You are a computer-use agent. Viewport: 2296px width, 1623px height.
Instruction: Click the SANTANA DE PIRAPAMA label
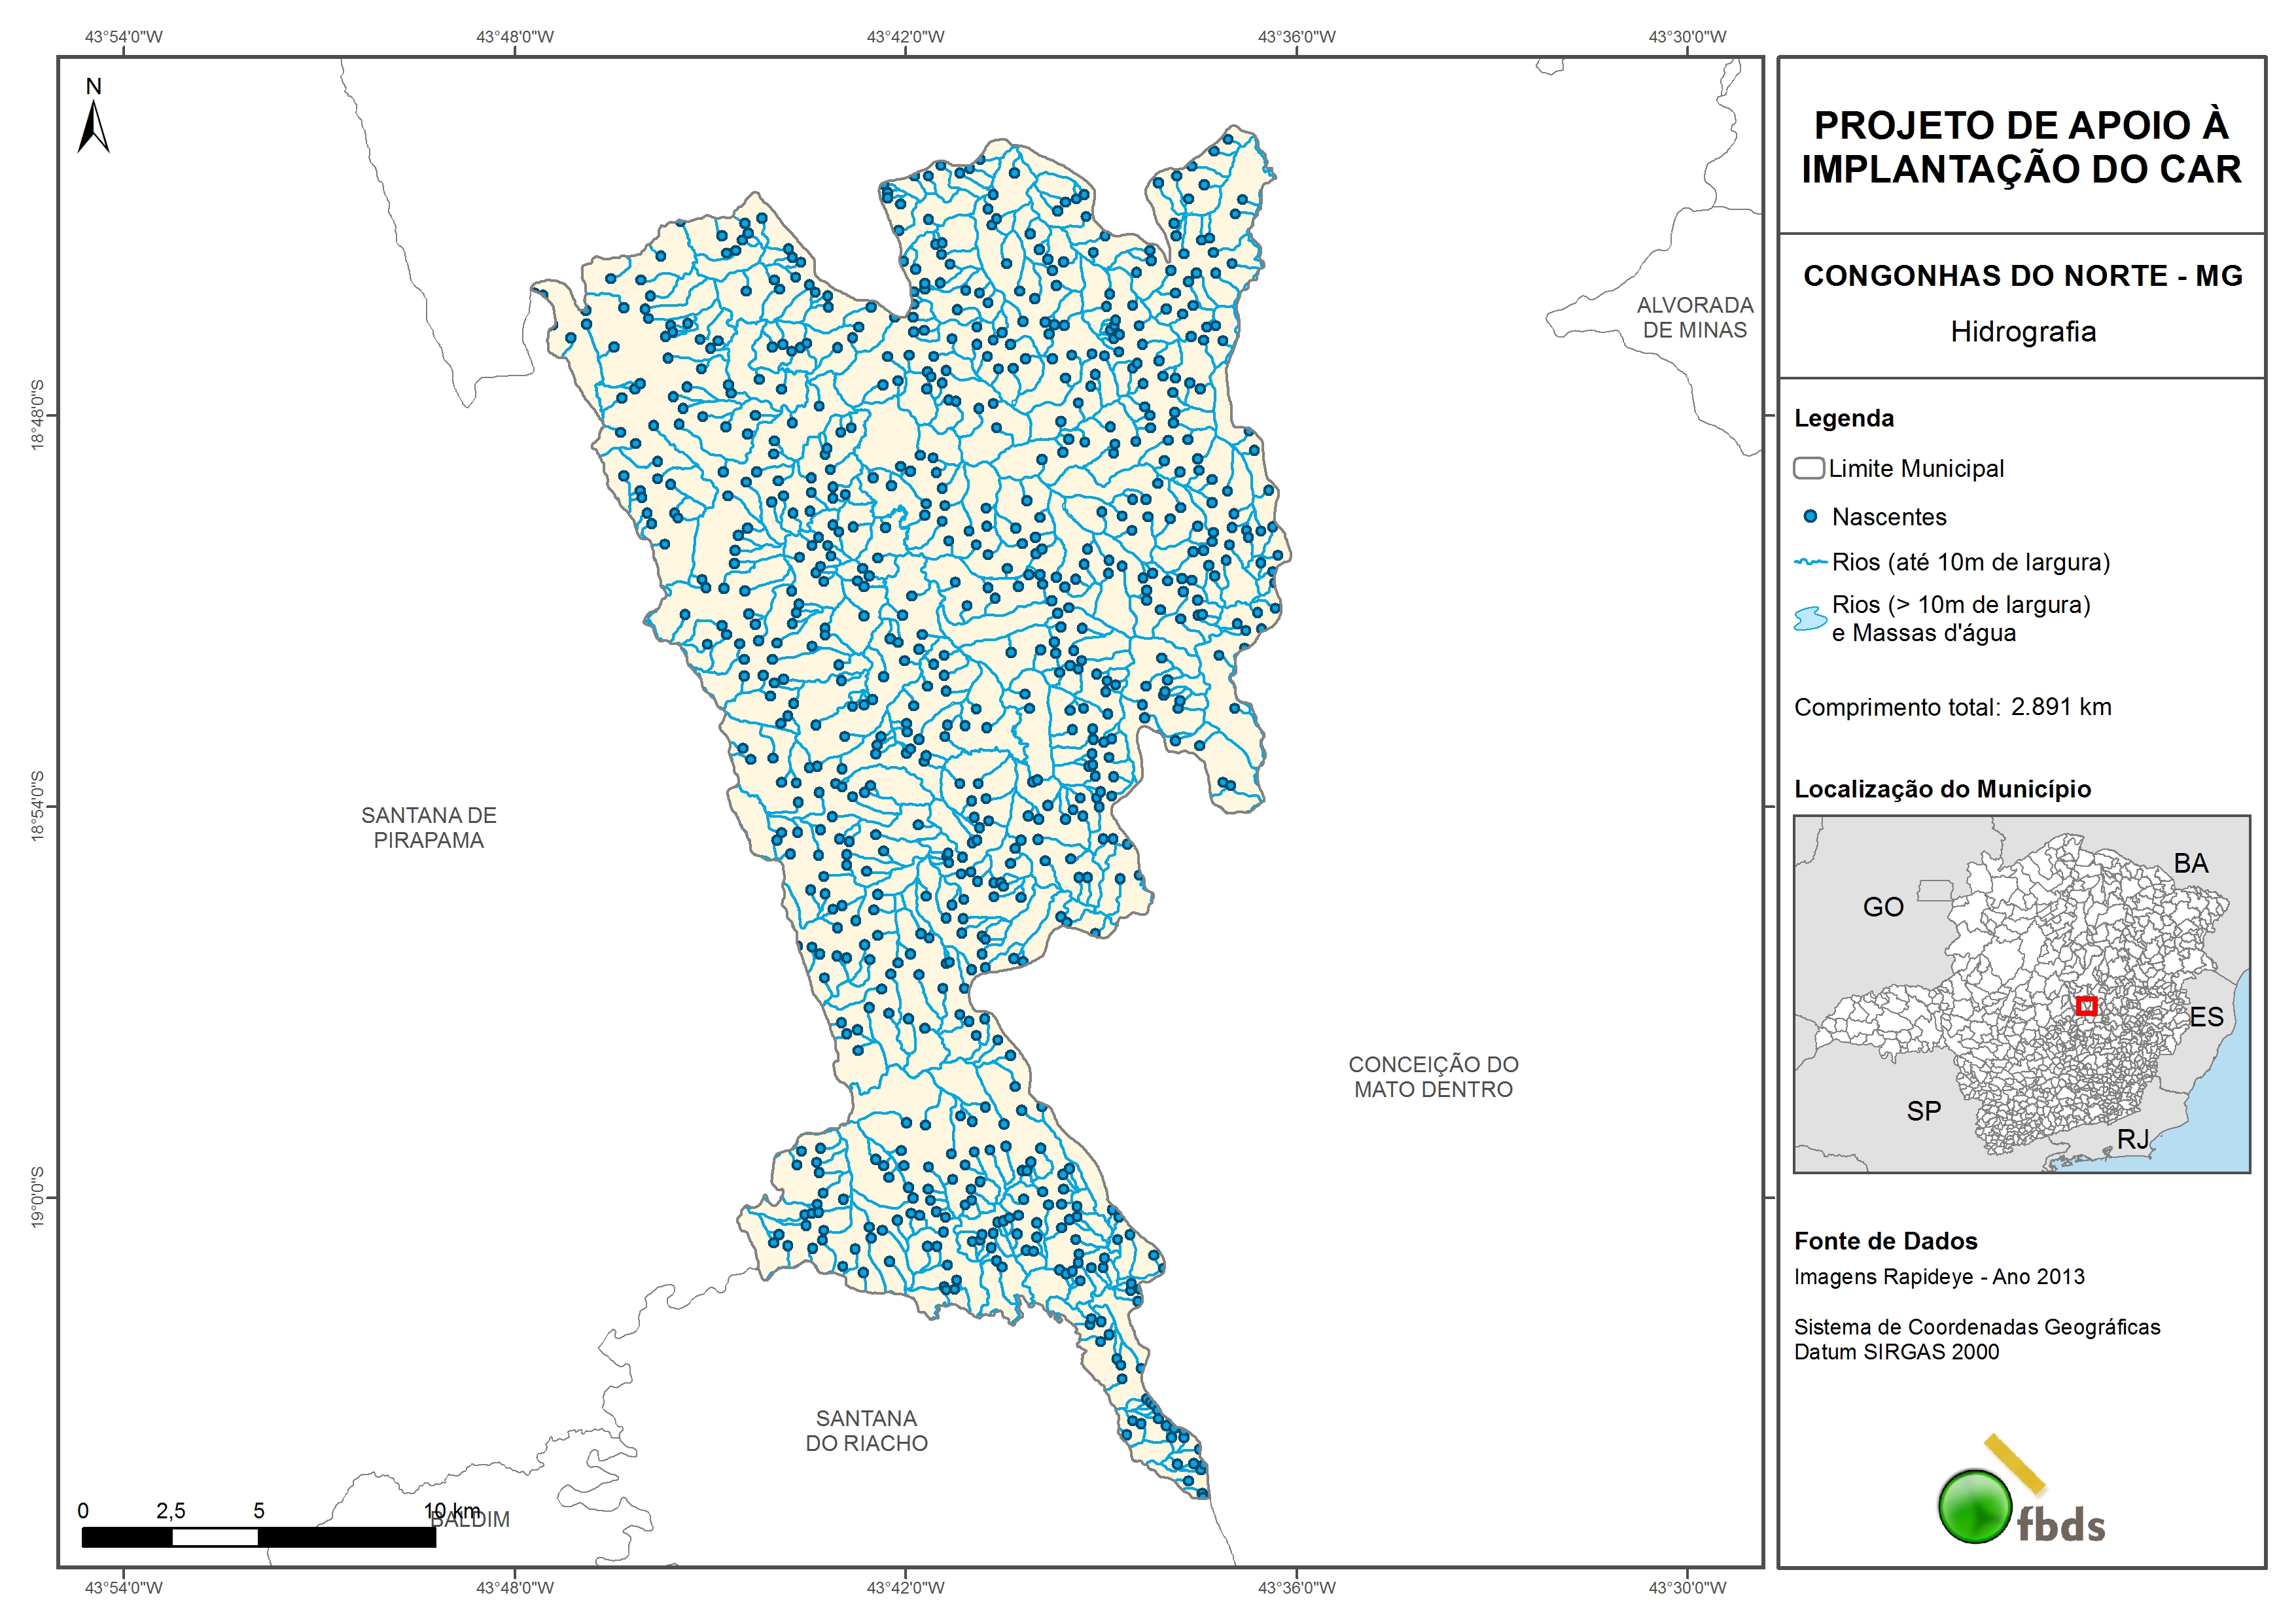click(x=429, y=828)
